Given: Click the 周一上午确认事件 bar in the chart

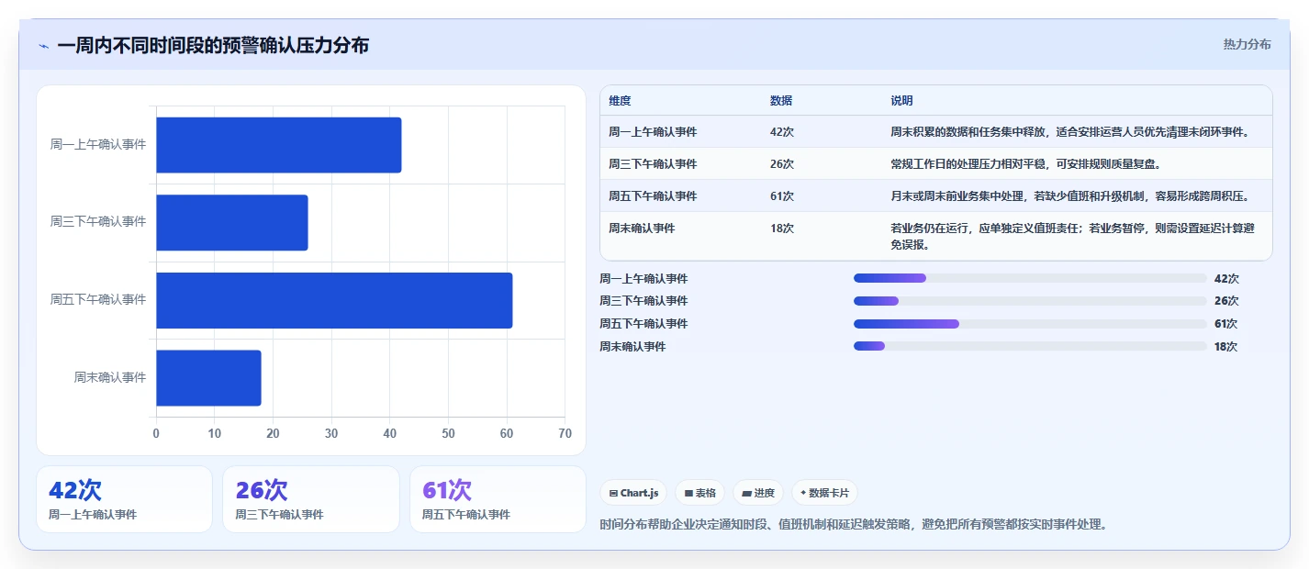Looking at the screenshot, I should click(x=279, y=145).
